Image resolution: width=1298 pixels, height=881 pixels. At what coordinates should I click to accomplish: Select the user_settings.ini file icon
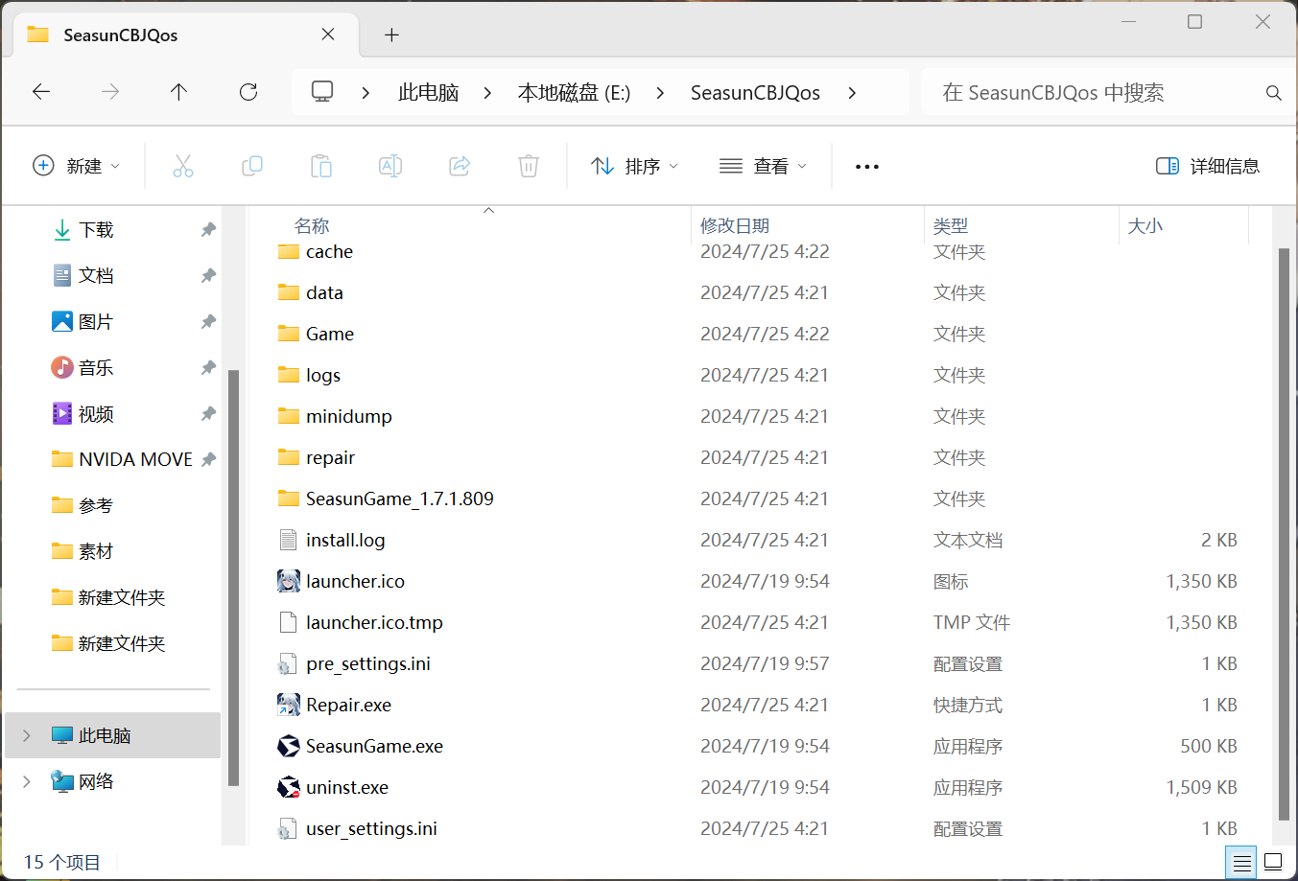click(287, 828)
